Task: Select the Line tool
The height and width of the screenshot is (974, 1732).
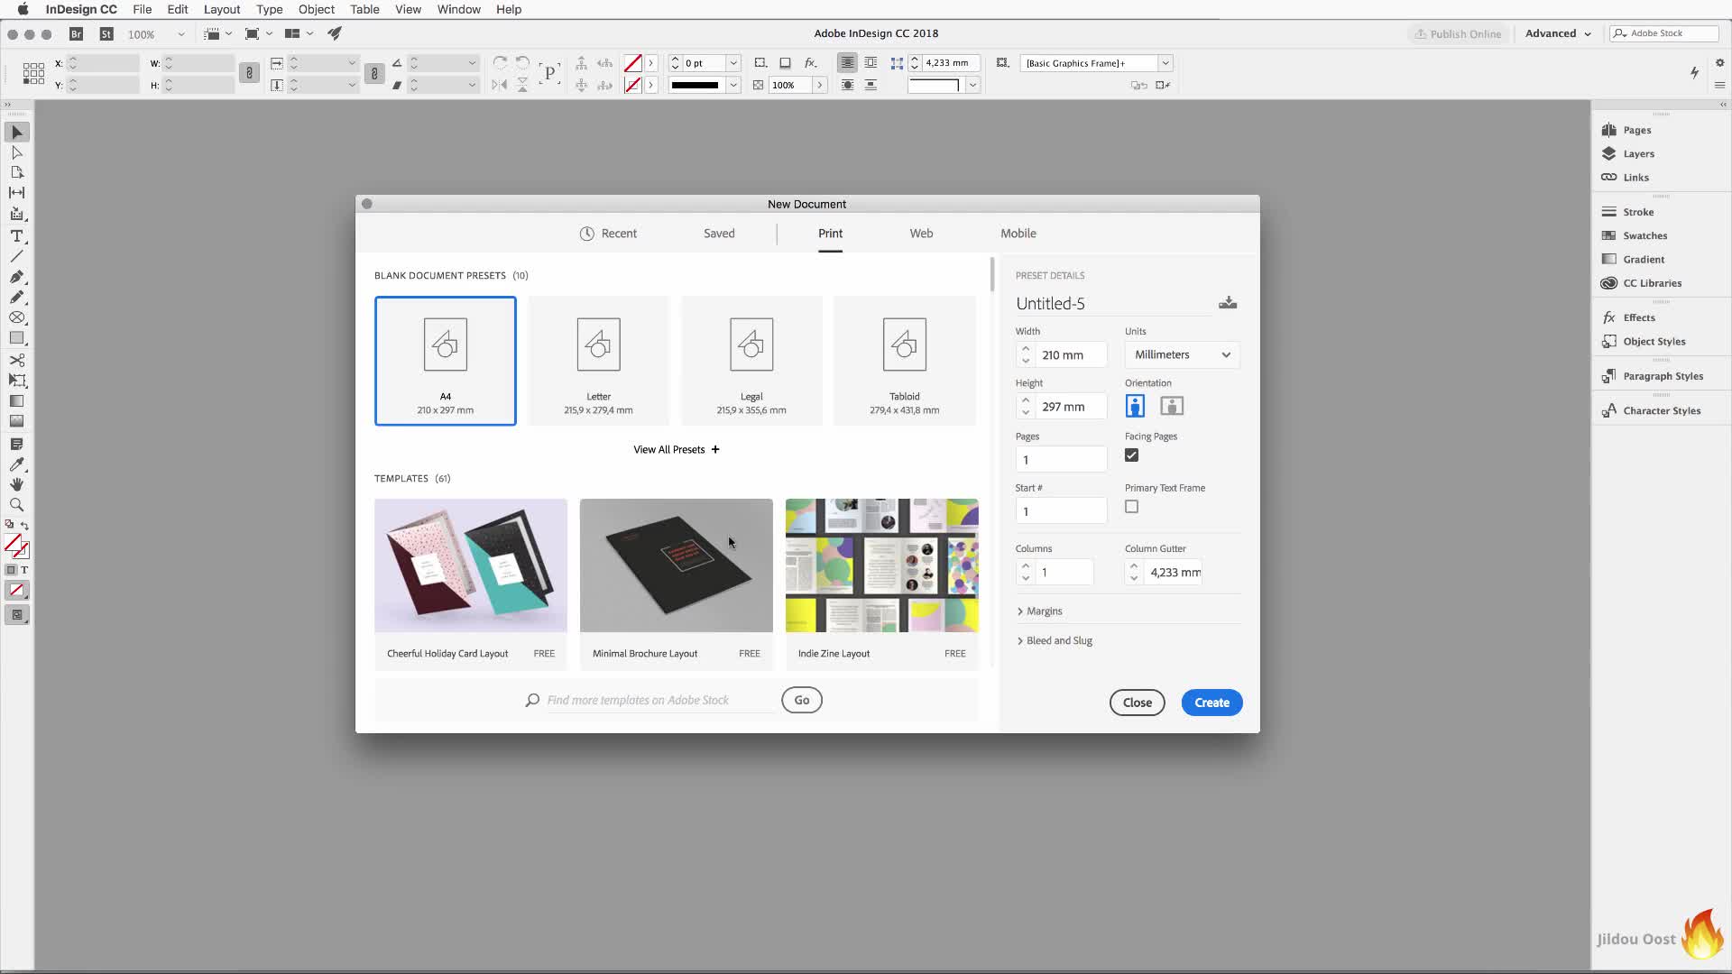Action: click(x=17, y=257)
